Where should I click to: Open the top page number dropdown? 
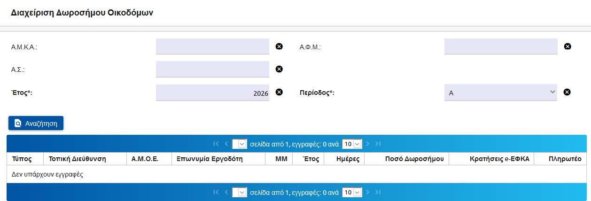tap(240, 144)
